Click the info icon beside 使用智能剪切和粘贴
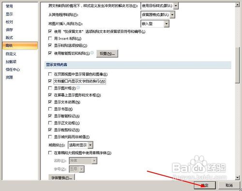242x191 pixels. (x=92, y=53)
